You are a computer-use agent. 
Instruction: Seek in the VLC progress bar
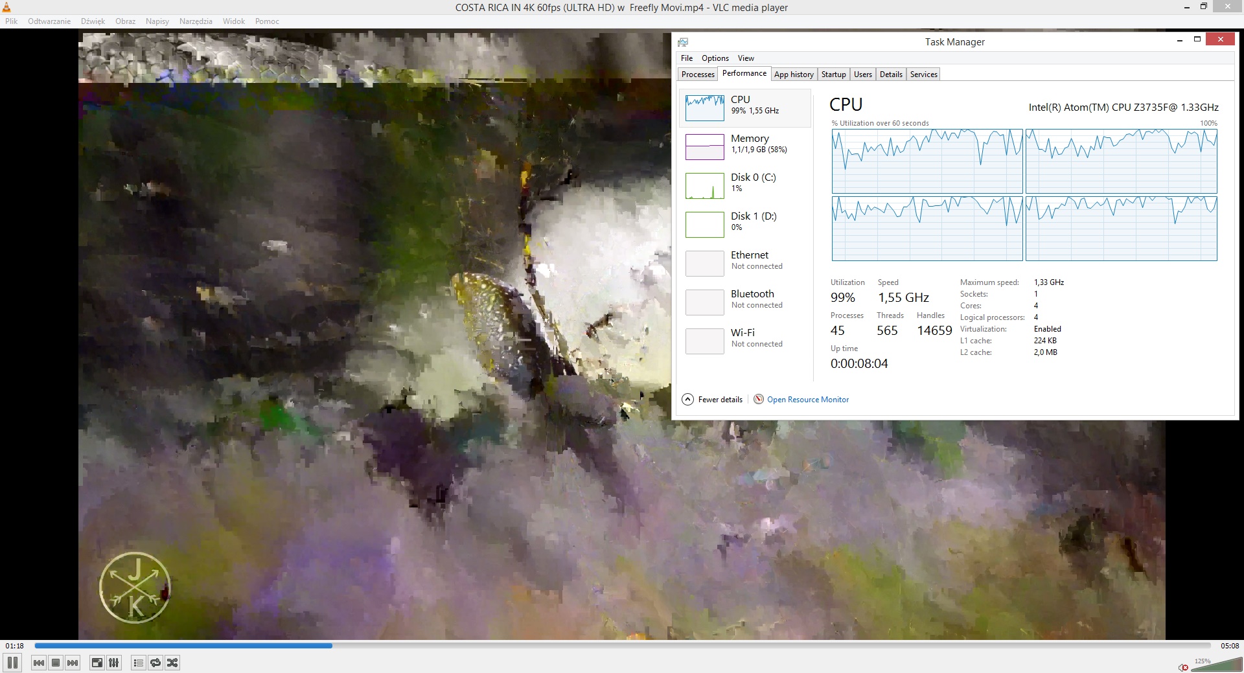pos(623,646)
